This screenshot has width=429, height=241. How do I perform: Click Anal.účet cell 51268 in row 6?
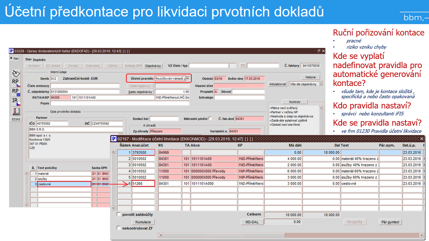click(143, 183)
